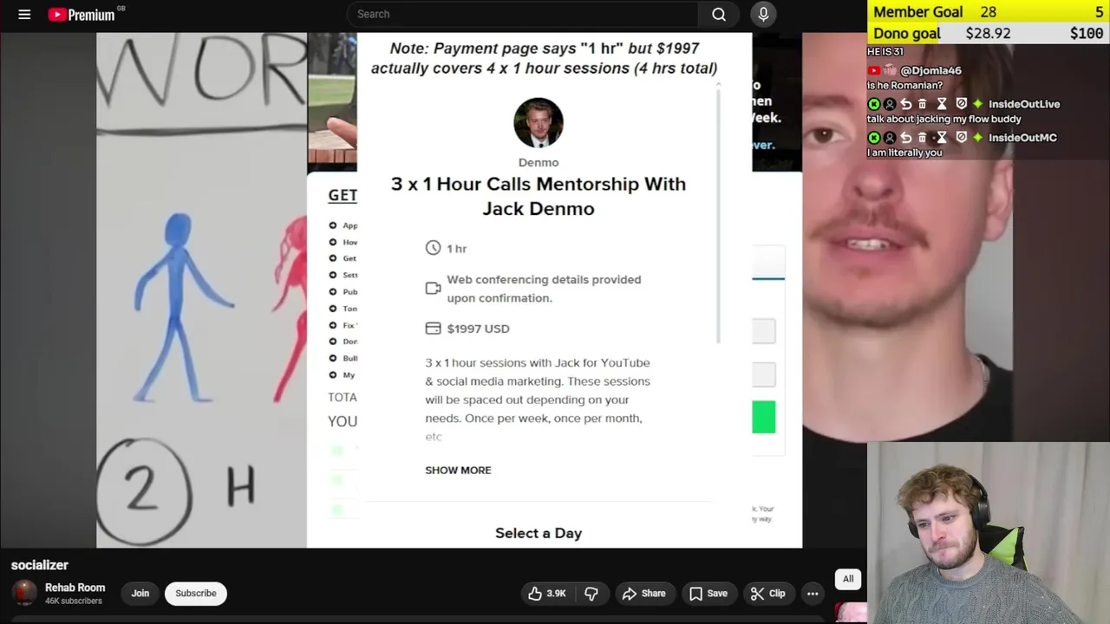
Task: Click the username InsideOutMC in chat
Action: click(1022, 138)
